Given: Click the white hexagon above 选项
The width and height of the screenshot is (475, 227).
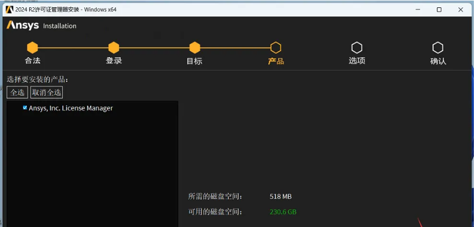Looking at the screenshot, I should pos(357,48).
